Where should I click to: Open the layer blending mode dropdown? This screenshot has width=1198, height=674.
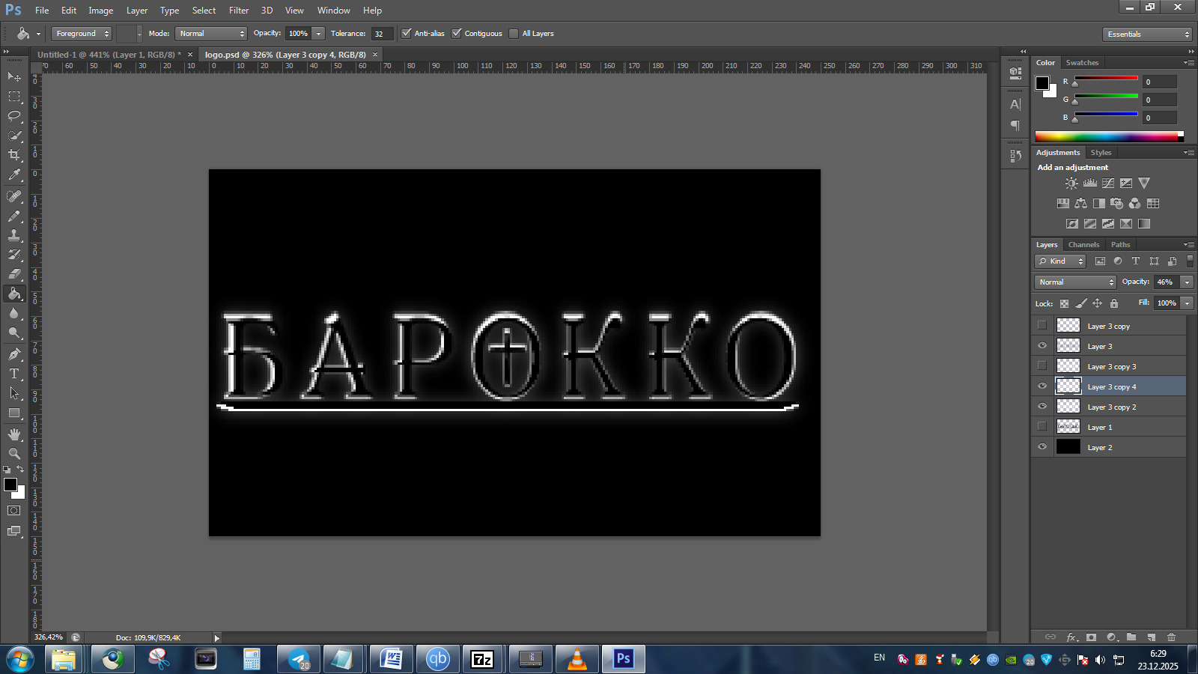[x=1075, y=282]
